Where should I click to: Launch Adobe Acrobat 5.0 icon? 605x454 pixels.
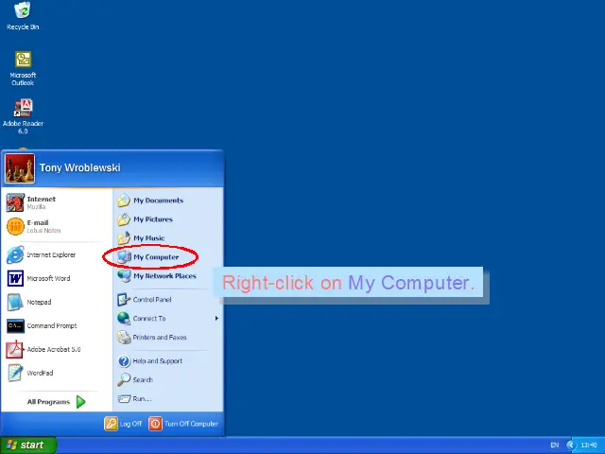click(x=15, y=349)
